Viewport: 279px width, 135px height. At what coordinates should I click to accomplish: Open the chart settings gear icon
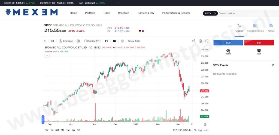point(200,41)
